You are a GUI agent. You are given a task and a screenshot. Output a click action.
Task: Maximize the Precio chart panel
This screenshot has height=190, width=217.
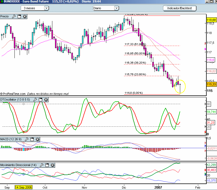click(x=19, y=17)
